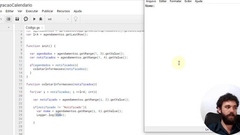
Task: Switch to the Código.gs tab
Action: click(x=33, y=28)
